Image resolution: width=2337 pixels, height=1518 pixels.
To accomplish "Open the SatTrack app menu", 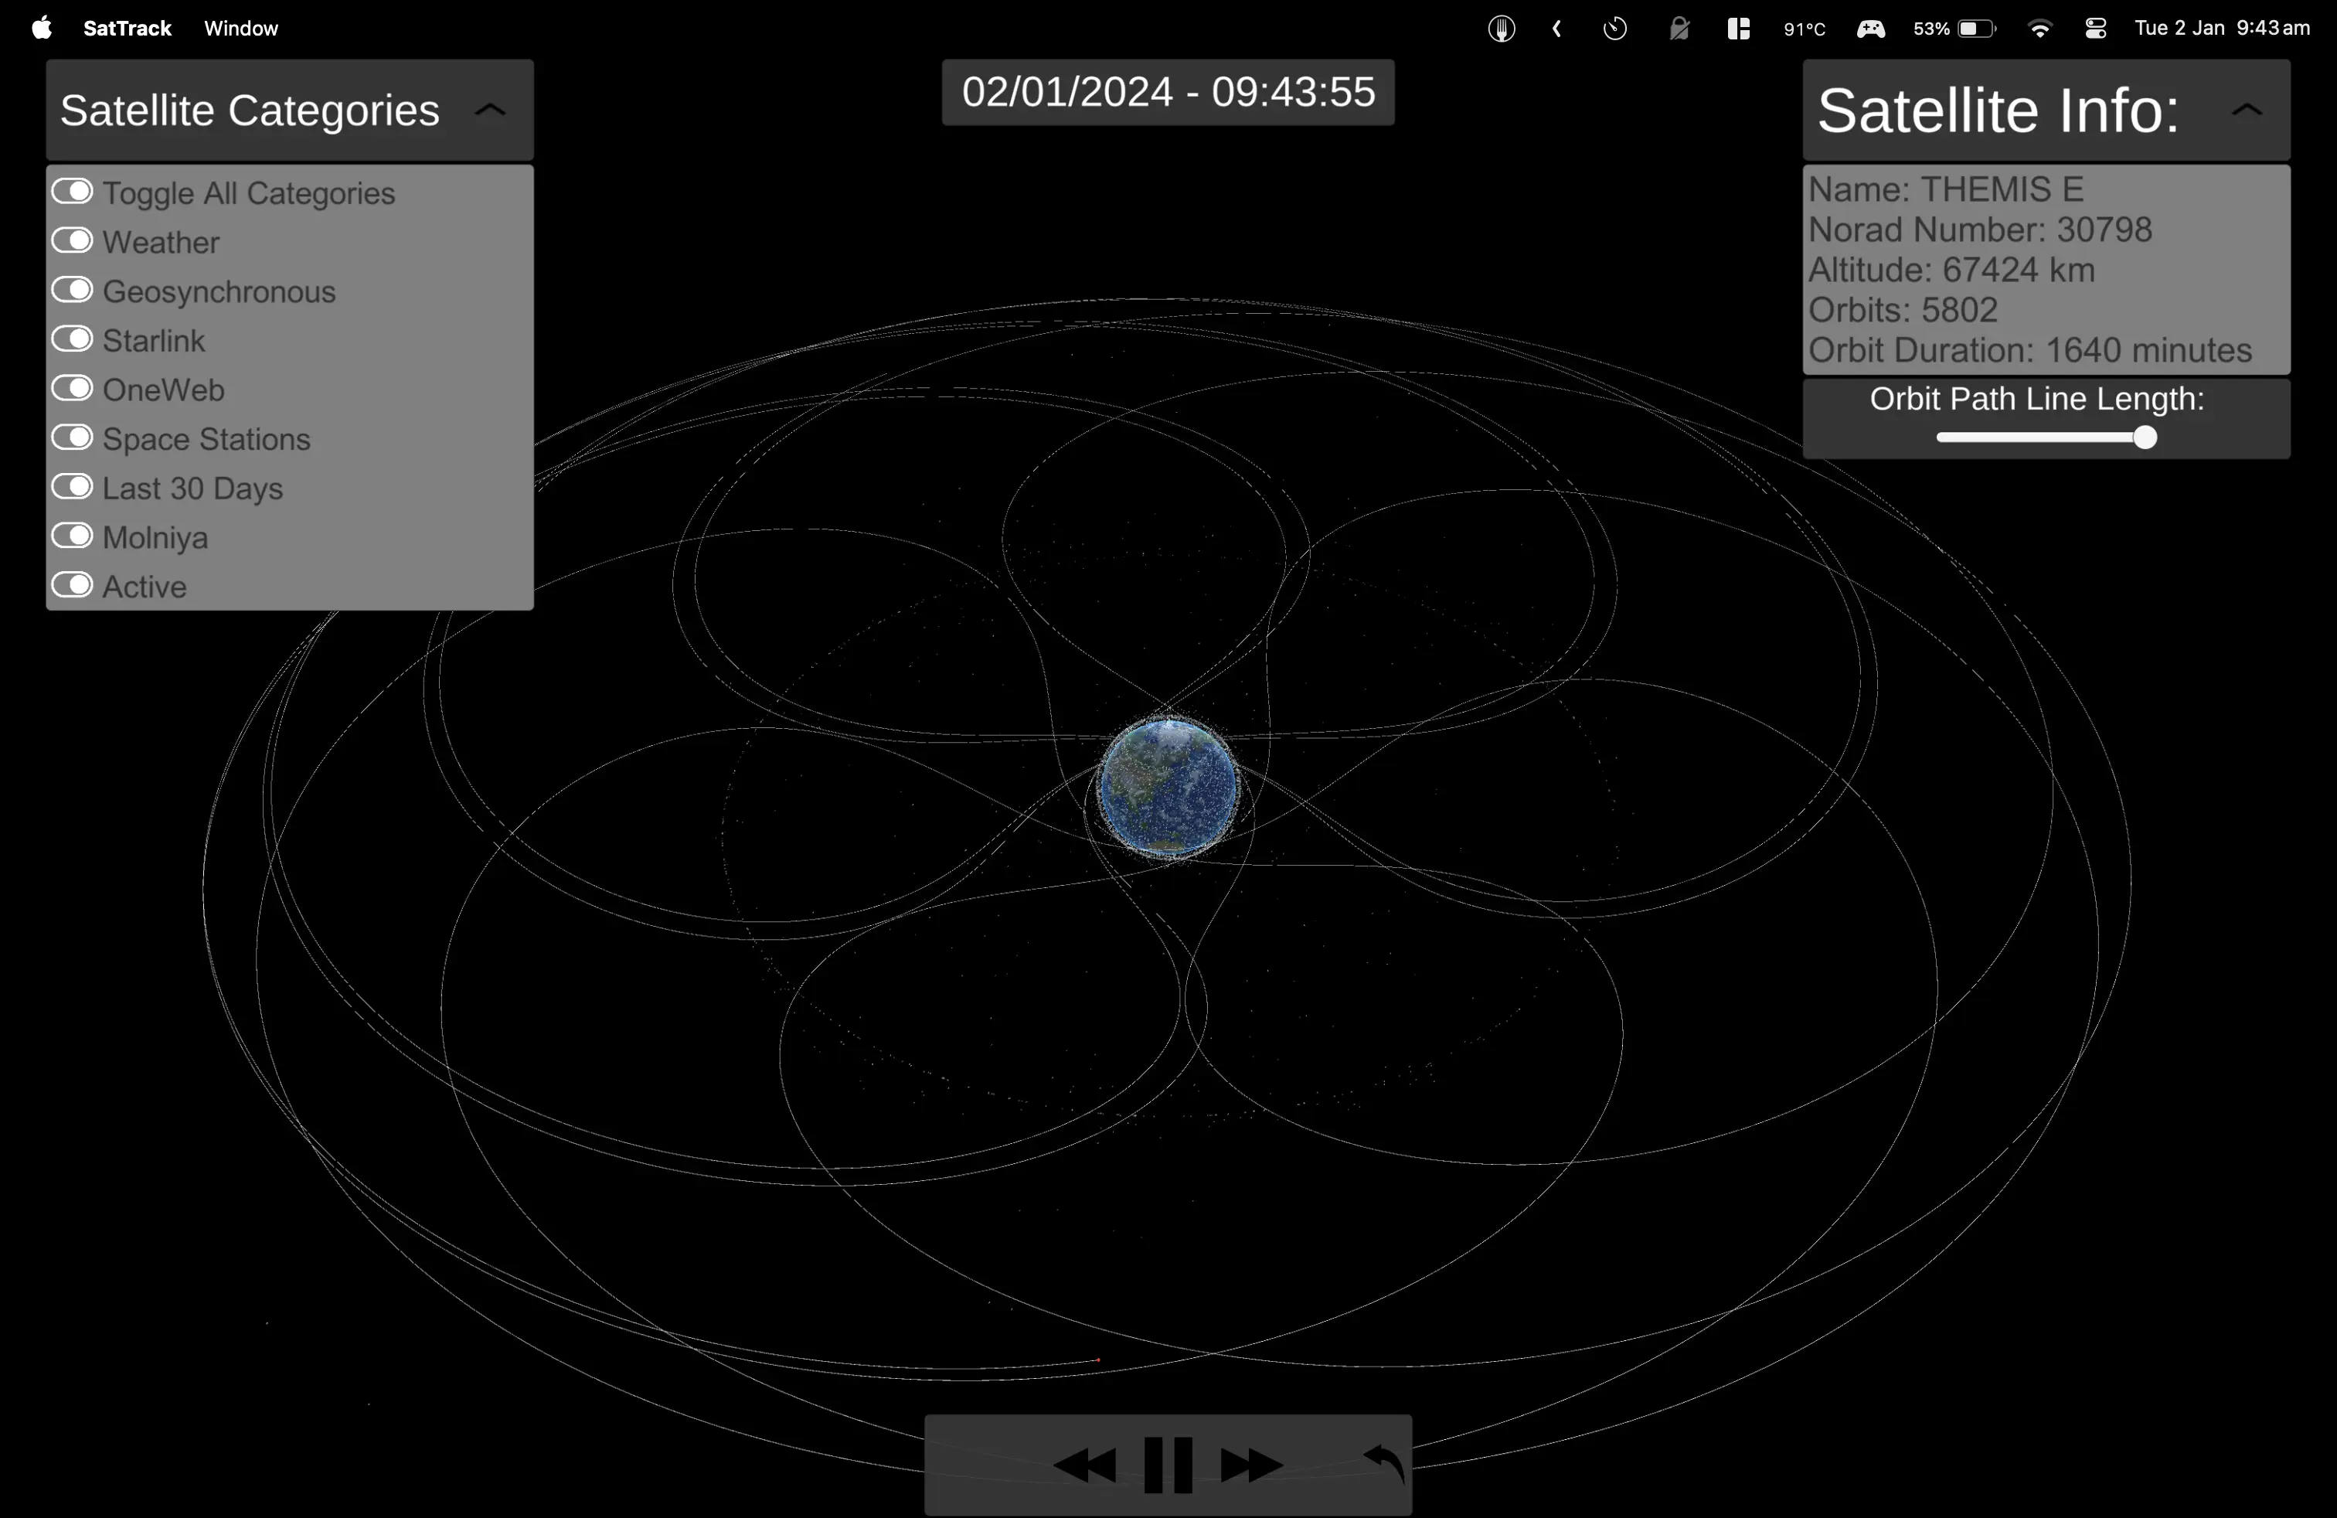I will coord(128,29).
